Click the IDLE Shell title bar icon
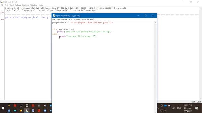The width and height of the screenshot is (202, 113). pos(2,2)
